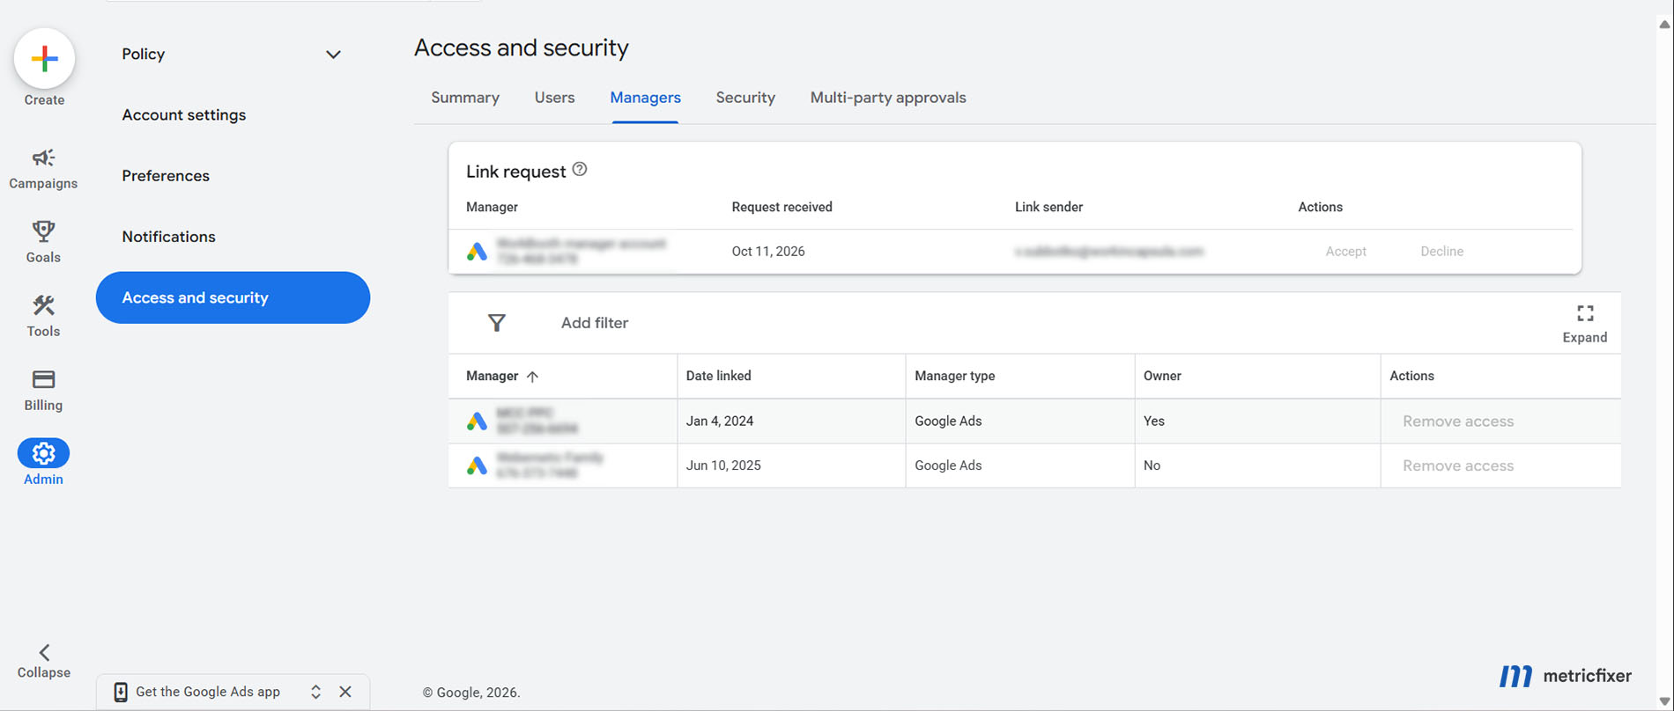Expand the managers table to full screen
1674x711 pixels.
coord(1585,323)
